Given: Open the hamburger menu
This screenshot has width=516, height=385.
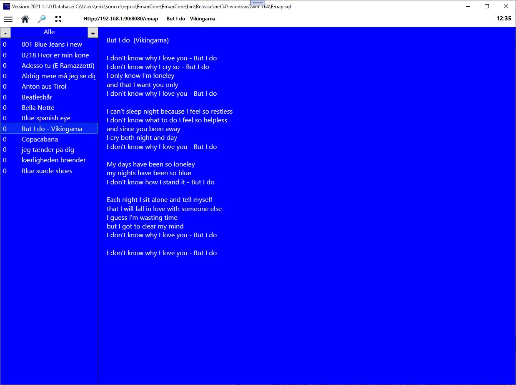Looking at the screenshot, I should coord(8,19).
